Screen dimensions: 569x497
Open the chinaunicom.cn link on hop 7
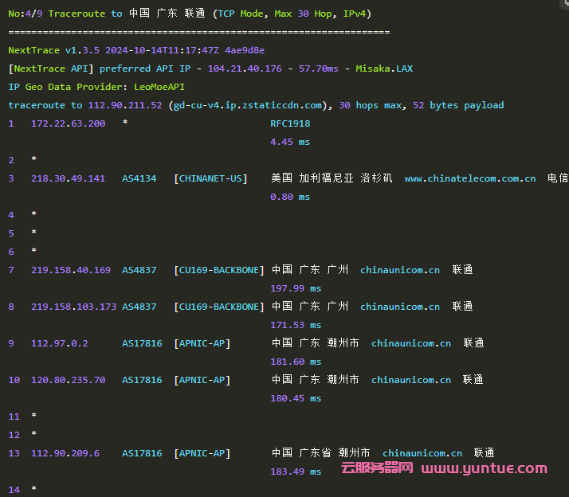[x=399, y=270]
